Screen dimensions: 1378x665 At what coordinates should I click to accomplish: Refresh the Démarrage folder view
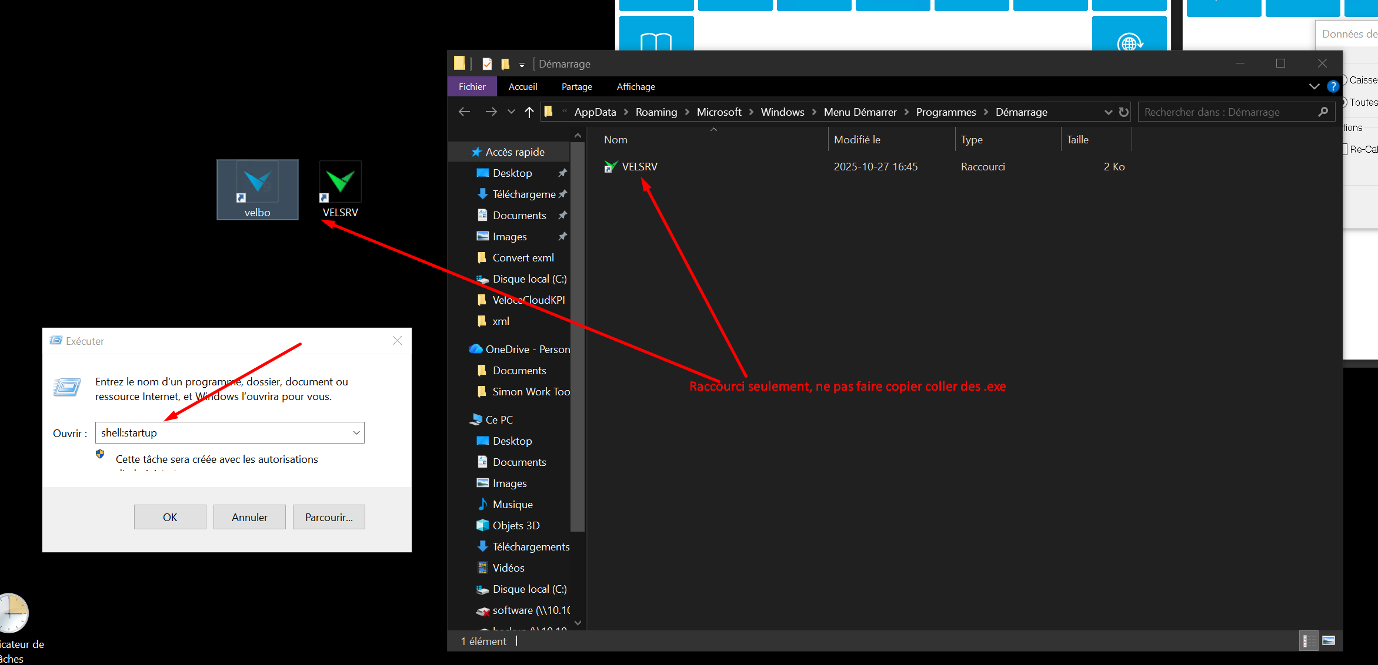[1124, 112]
